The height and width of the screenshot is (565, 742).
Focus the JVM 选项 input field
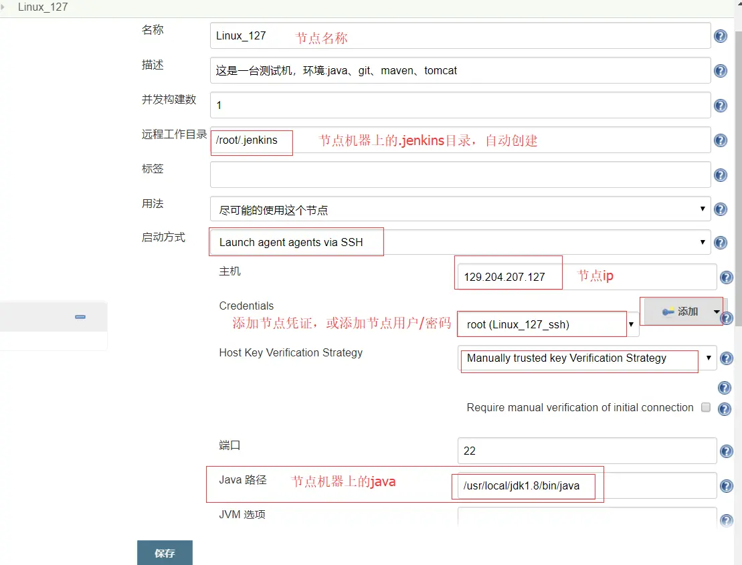[587, 517]
